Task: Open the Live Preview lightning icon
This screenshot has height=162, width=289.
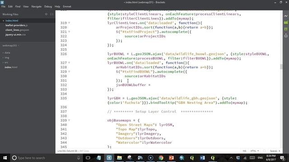Action: click(x=286, y=16)
